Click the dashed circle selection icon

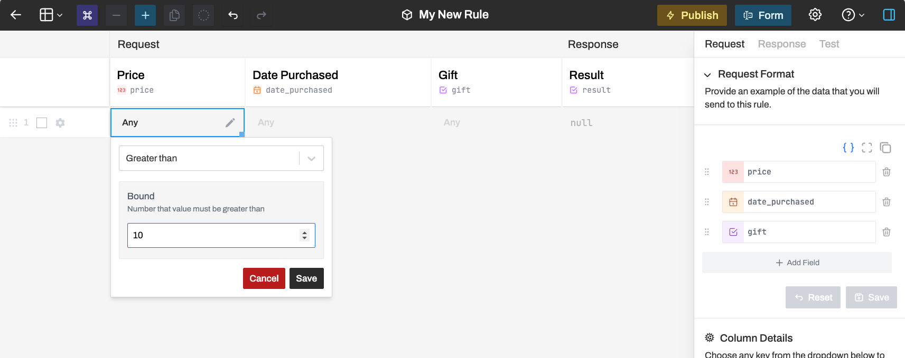point(203,15)
